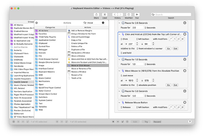Click the Record button
The image size is (204, 137).
click(157, 122)
